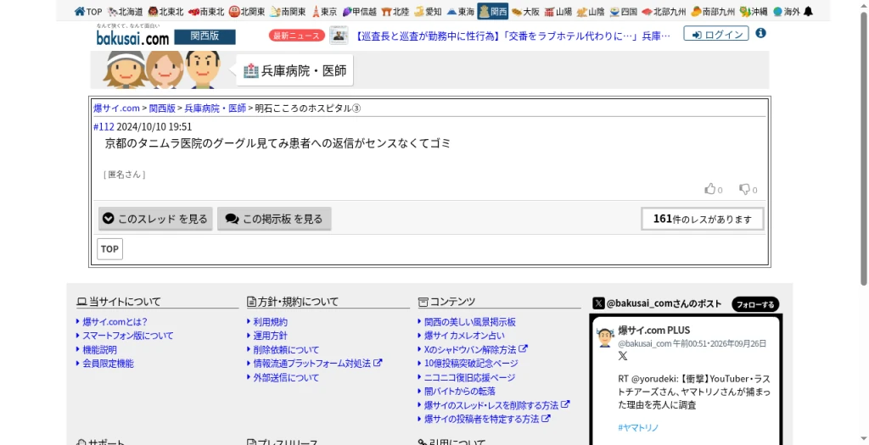Screen dimensions: 869x445
Task: Select the 北関東 region tab
Action: click(x=247, y=11)
